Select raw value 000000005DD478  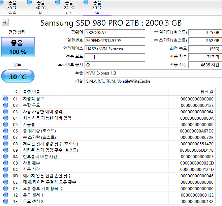[x=197, y=150]
